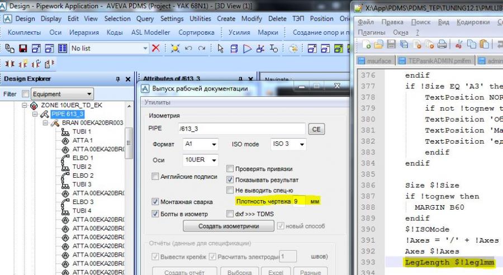
Task: Switch to TEPasnikADMIN.pmlfm tab
Action: 435,61
